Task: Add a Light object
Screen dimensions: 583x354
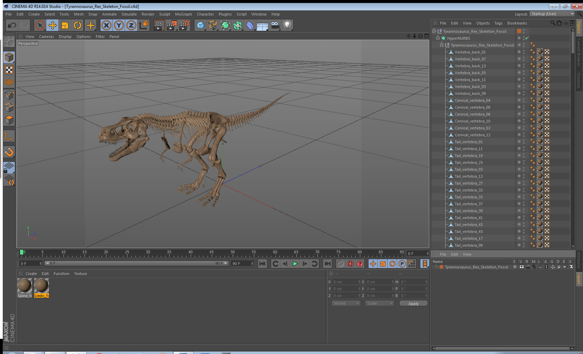Action: 287,25
